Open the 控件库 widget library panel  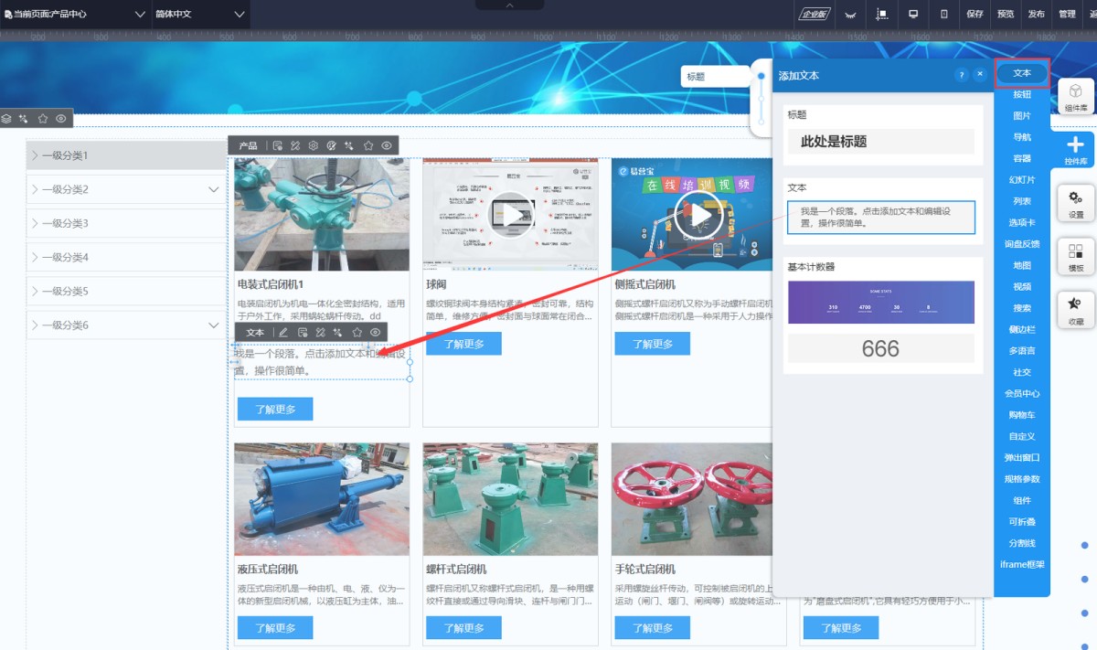(x=1076, y=150)
